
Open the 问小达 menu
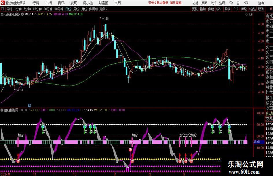(88, 3)
